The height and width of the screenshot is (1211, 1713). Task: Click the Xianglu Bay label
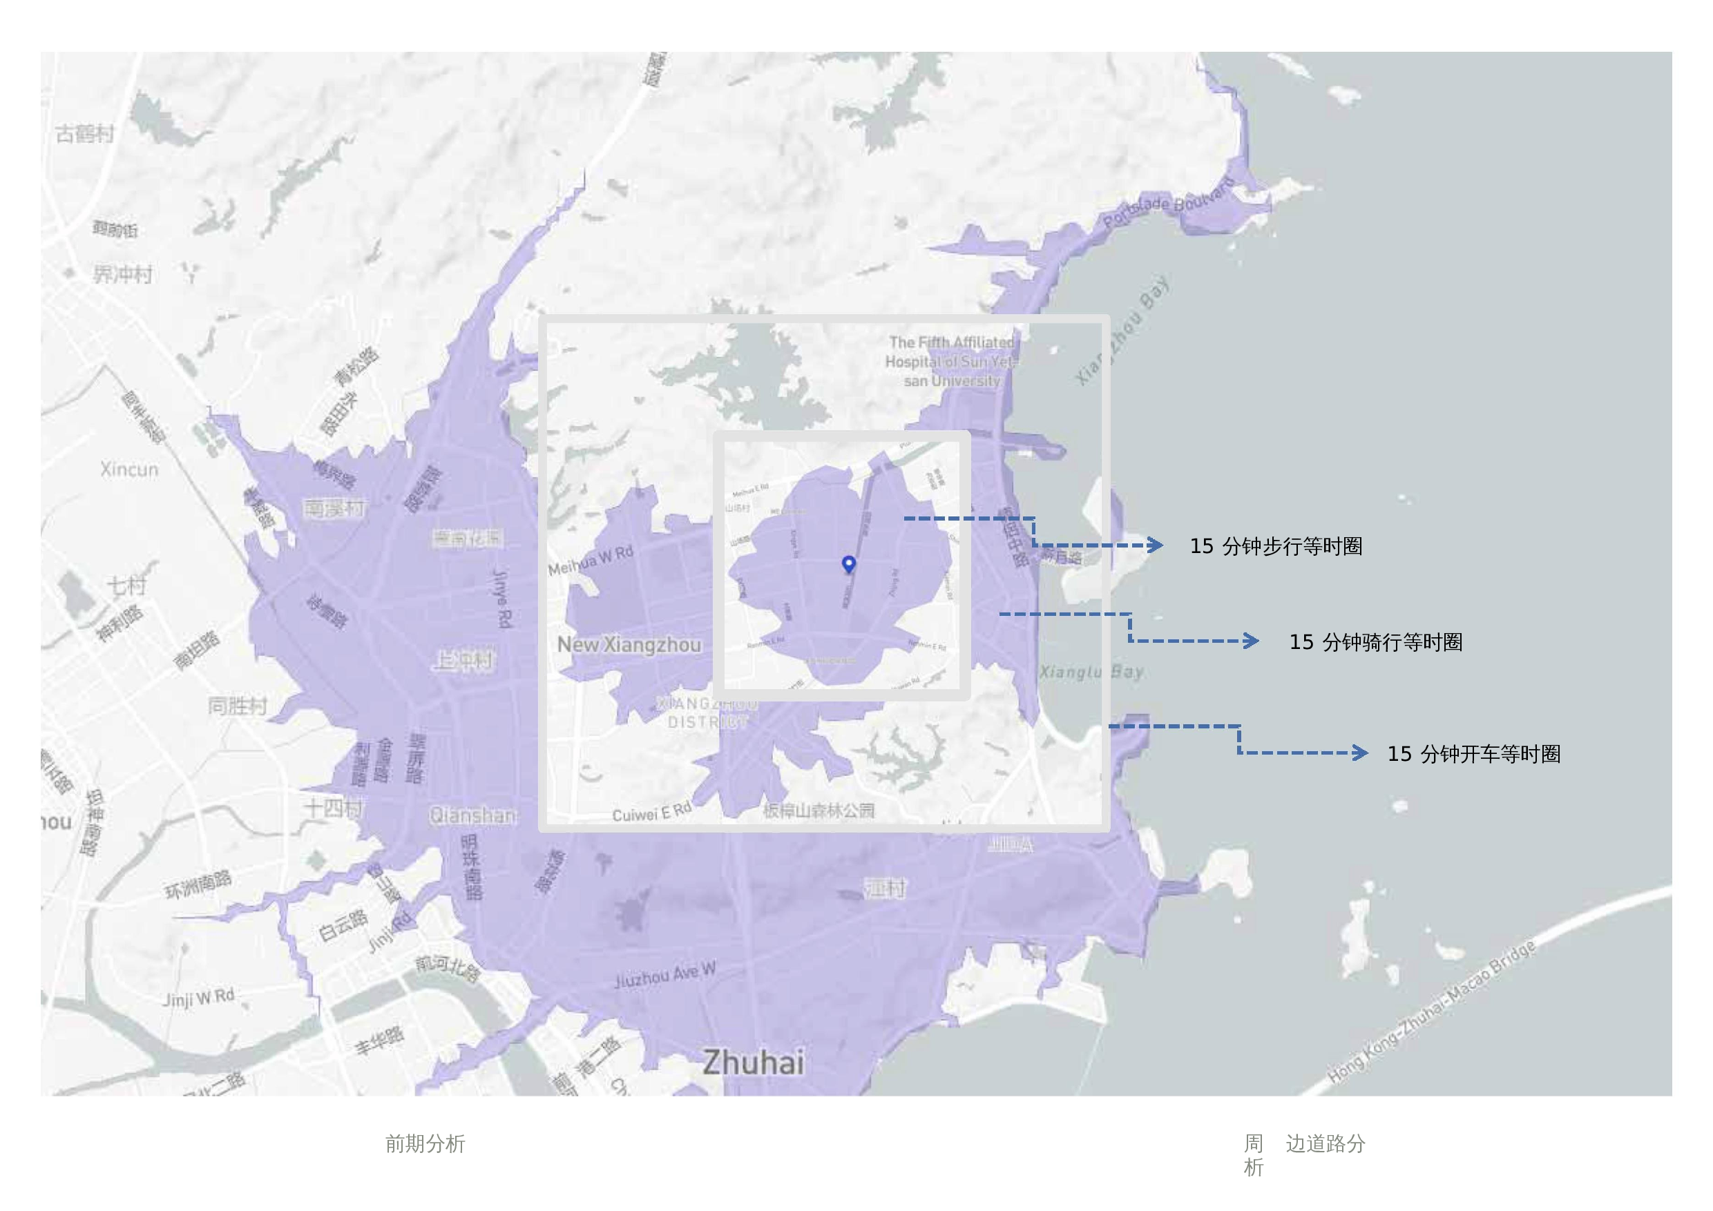1091,672
